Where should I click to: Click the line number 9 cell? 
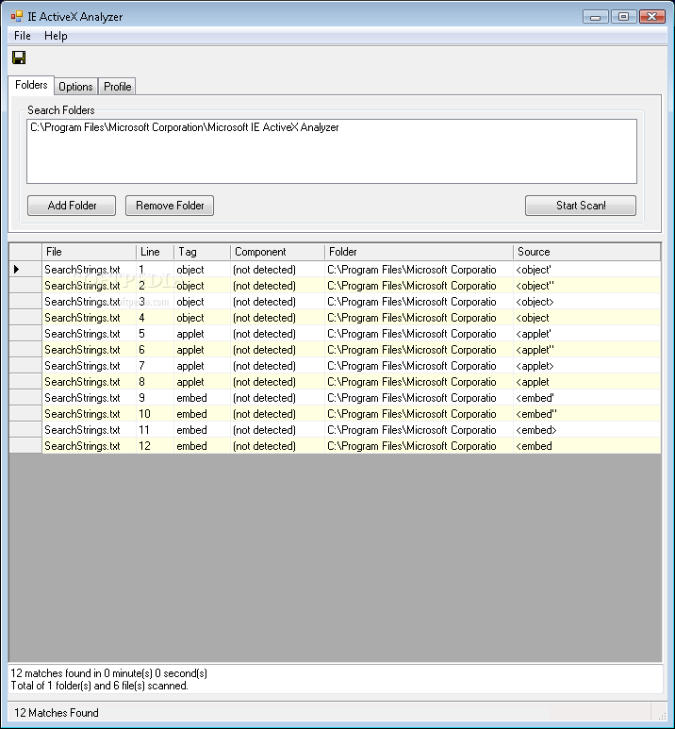click(155, 398)
